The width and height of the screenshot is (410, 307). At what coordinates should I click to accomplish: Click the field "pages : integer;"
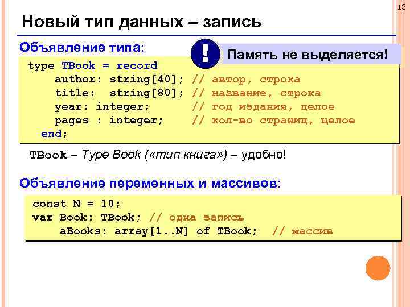tap(109, 121)
